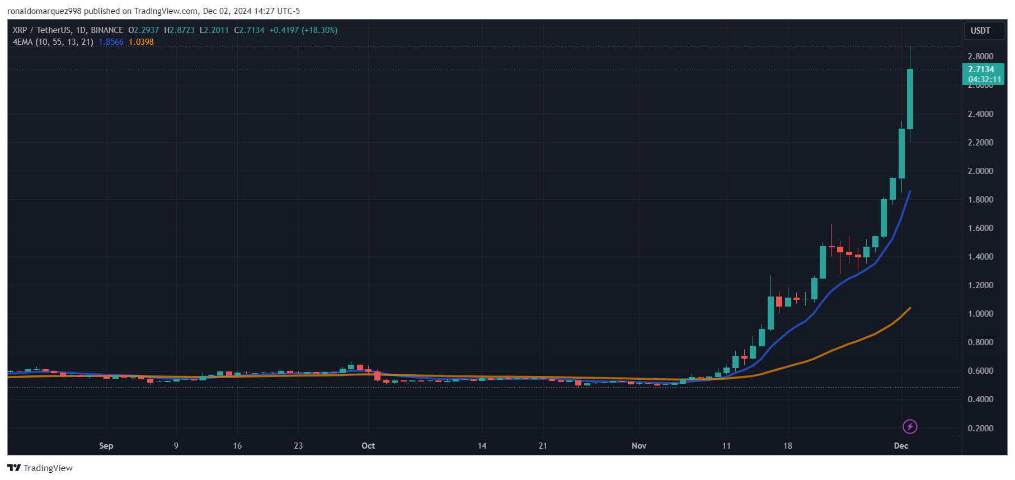The image size is (1015, 480).
Task: Click the Dec date label on time axis
Action: 901,446
